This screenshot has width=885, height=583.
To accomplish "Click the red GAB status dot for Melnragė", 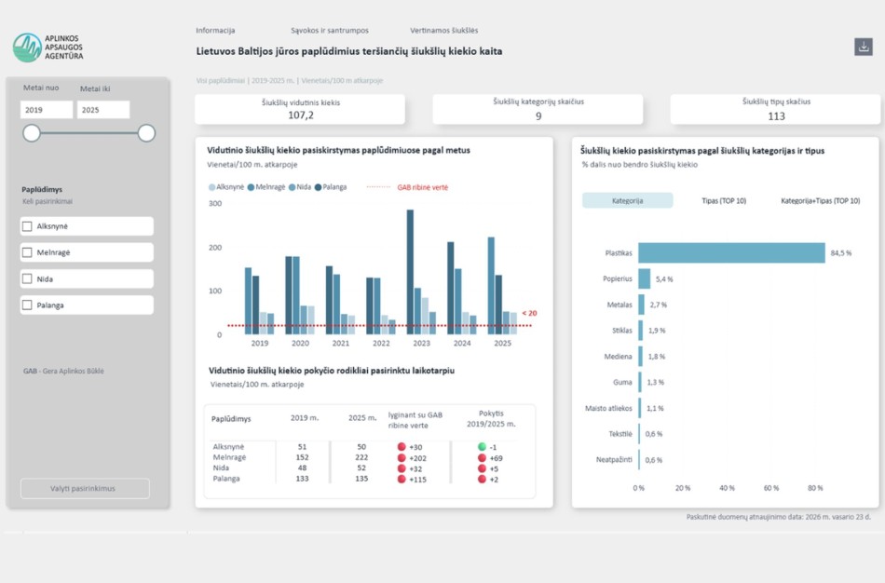I will (x=402, y=458).
